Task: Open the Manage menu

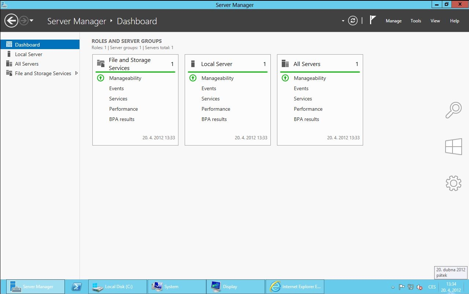Action: click(394, 21)
